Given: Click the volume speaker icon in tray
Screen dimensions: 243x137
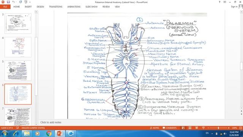Looking at the screenshot, I should coord(225,134).
